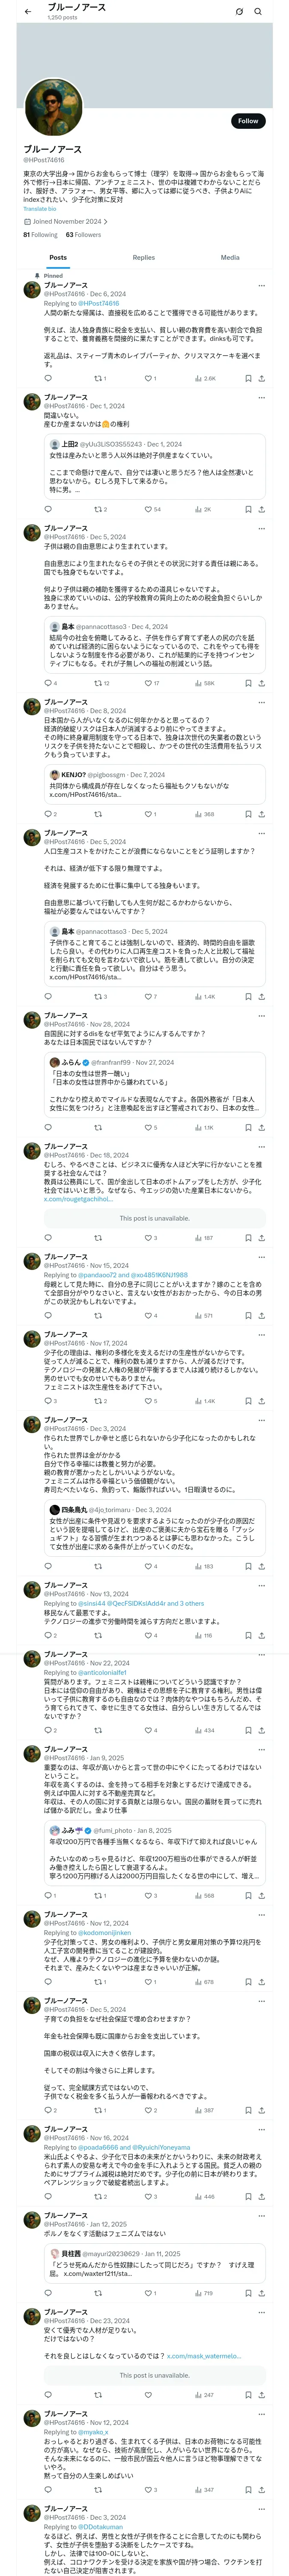
Task: Bookmark the pinned Dec 6 post
Action: point(248,379)
